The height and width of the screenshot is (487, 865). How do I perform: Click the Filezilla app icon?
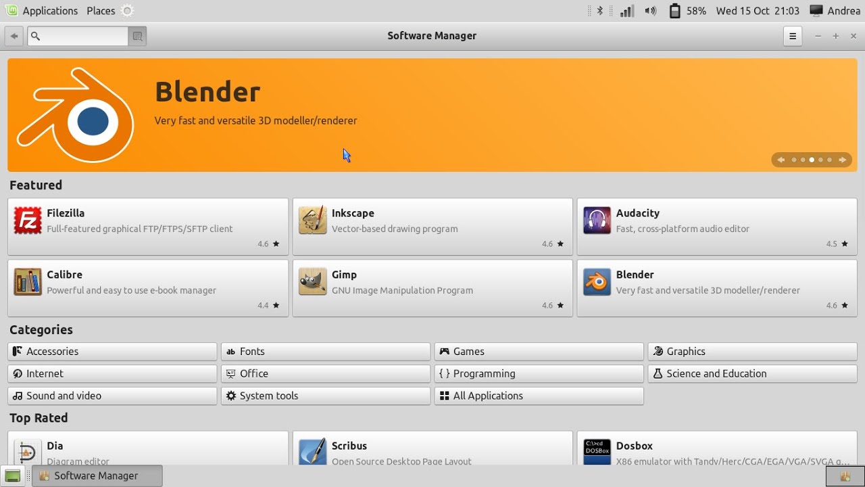(x=28, y=221)
